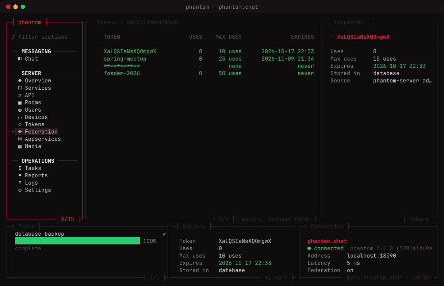The image size is (444, 286).
Task: Click the Reports flag icon
Action: [x=20, y=175]
